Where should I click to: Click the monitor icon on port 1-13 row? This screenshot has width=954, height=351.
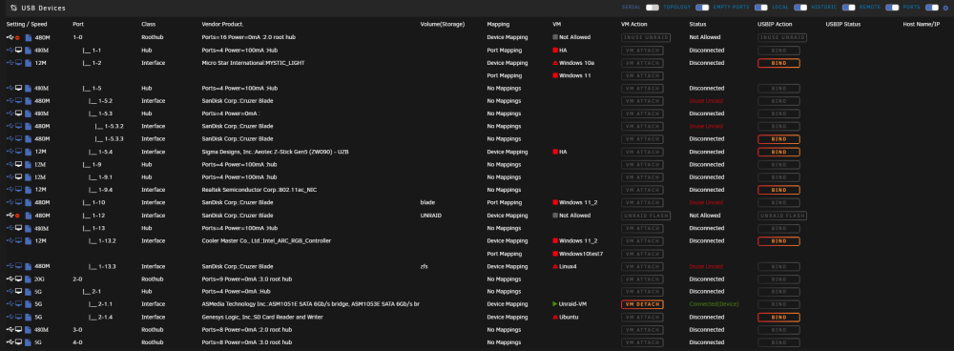tap(18, 228)
